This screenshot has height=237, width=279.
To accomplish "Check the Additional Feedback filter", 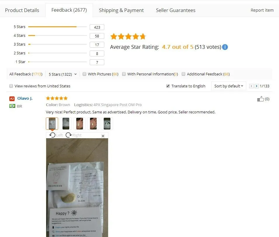I will click(183, 74).
